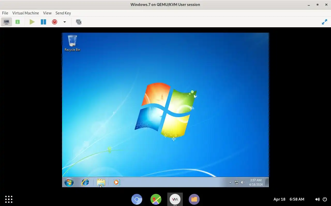Open the host power menu icon
The height and width of the screenshot is (206, 331).
click(325, 199)
